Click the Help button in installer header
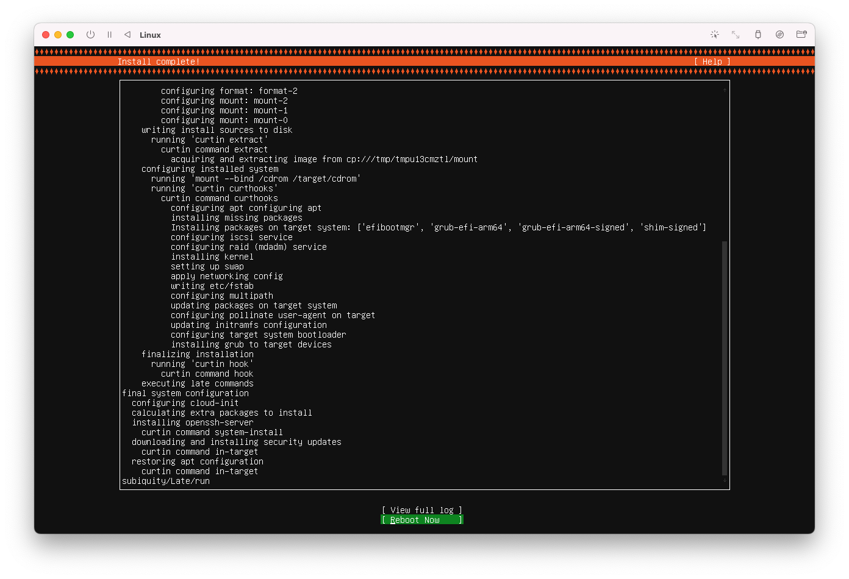This screenshot has width=849, height=579. tap(712, 62)
